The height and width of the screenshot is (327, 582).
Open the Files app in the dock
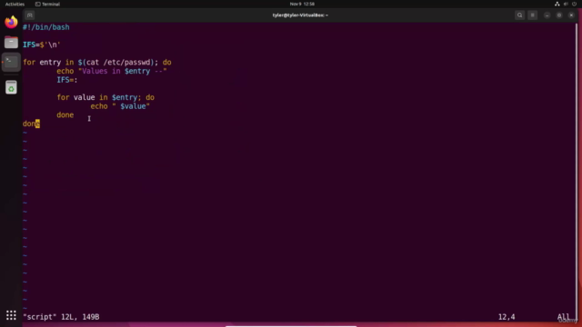pyautogui.click(x=11, y=43)
